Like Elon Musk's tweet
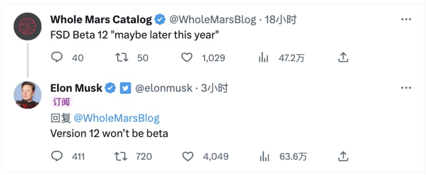Image resolution: width=426 pixels, height=175 pixels. [x=188, y=156]
